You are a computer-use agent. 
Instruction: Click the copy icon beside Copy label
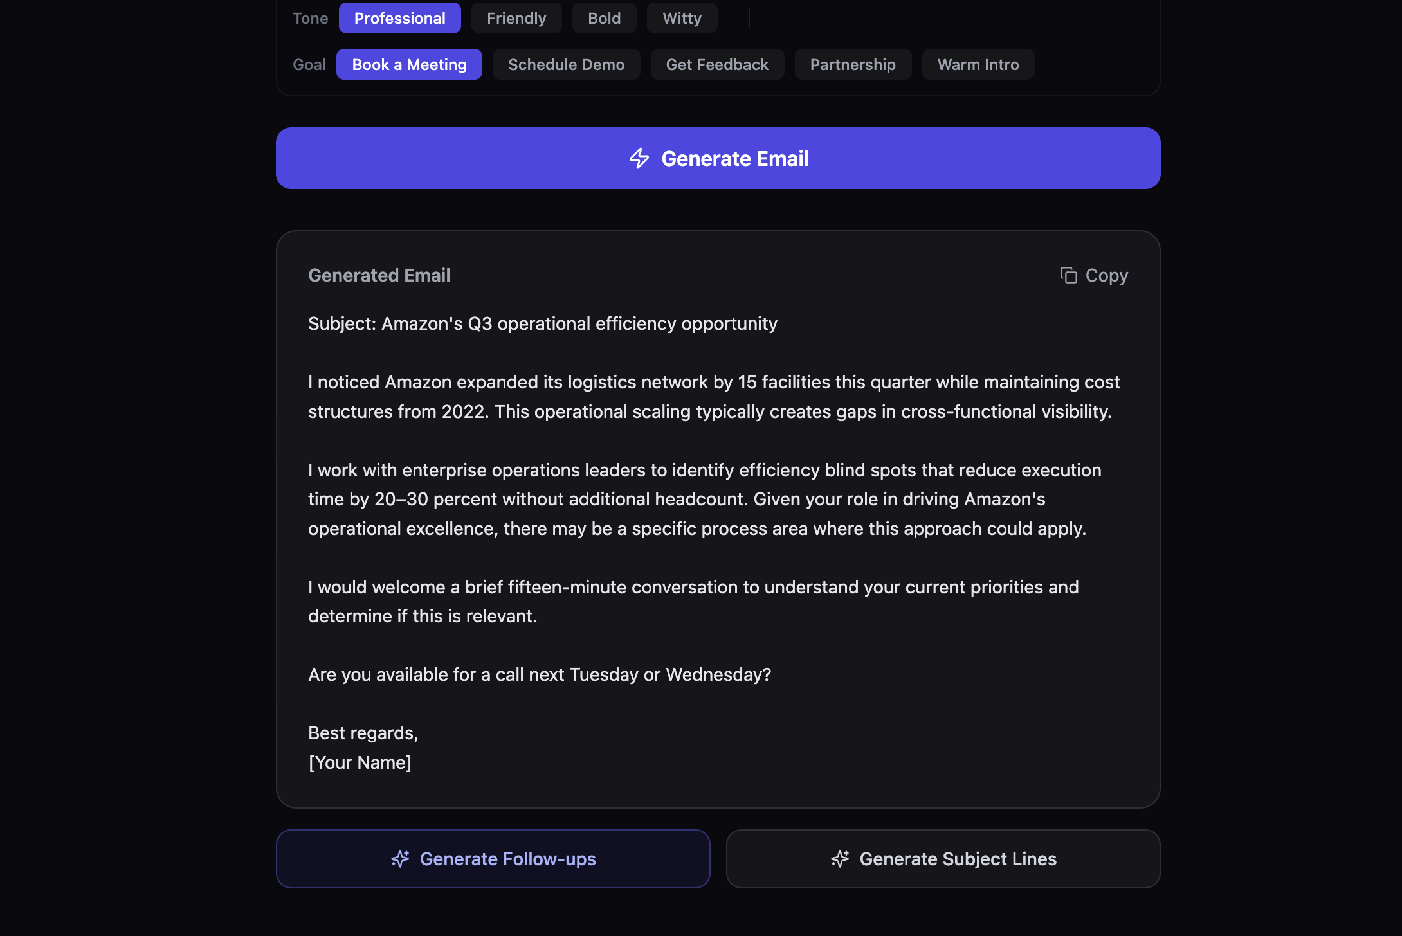point(1069,275)
